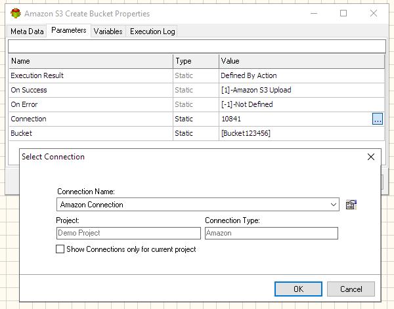Open the browse ellipsis button in Connection row

(378, 119)
